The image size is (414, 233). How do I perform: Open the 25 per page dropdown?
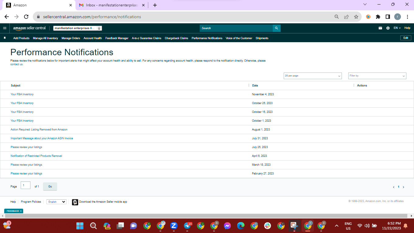point(313,76)
